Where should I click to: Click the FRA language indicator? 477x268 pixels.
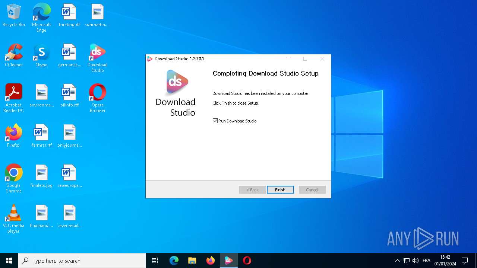(427, 261)
